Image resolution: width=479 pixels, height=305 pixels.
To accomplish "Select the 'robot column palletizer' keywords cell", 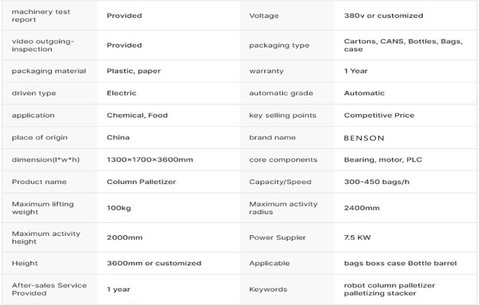I will (x=389, y=289).
